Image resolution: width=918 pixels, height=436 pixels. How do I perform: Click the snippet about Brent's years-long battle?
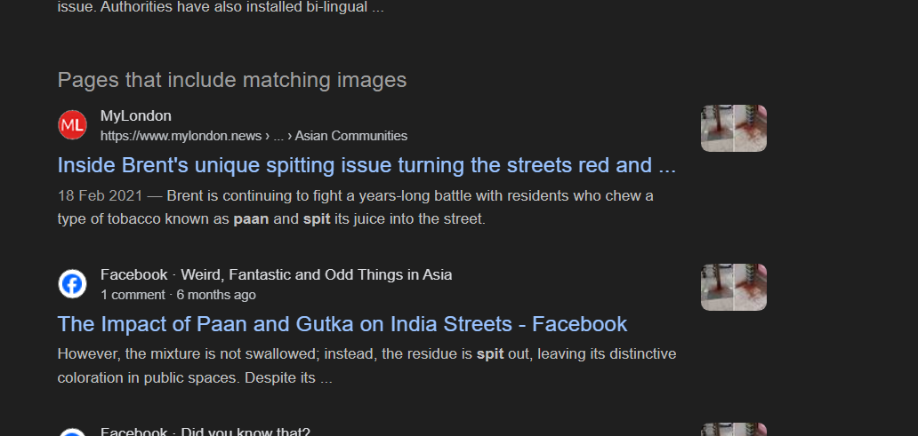point(356,208)
